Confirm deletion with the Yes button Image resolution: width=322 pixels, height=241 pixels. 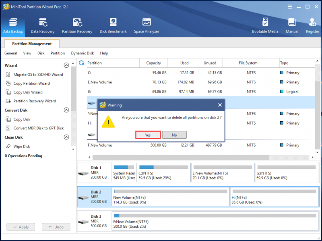tap(148, 135)
